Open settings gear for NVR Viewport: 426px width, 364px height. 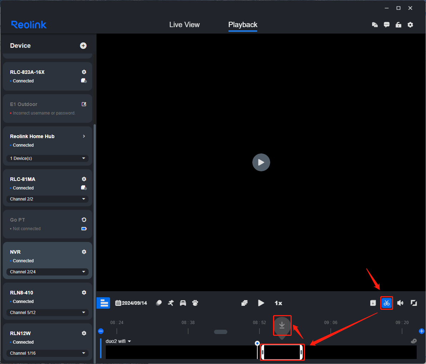pos(84,252)
